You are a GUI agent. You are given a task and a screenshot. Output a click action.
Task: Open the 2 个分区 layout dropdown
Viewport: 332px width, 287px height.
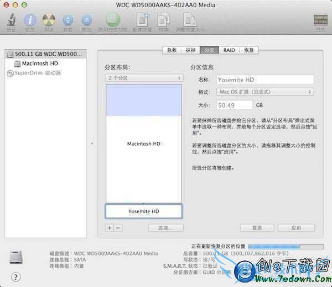(x=144, y=78)
